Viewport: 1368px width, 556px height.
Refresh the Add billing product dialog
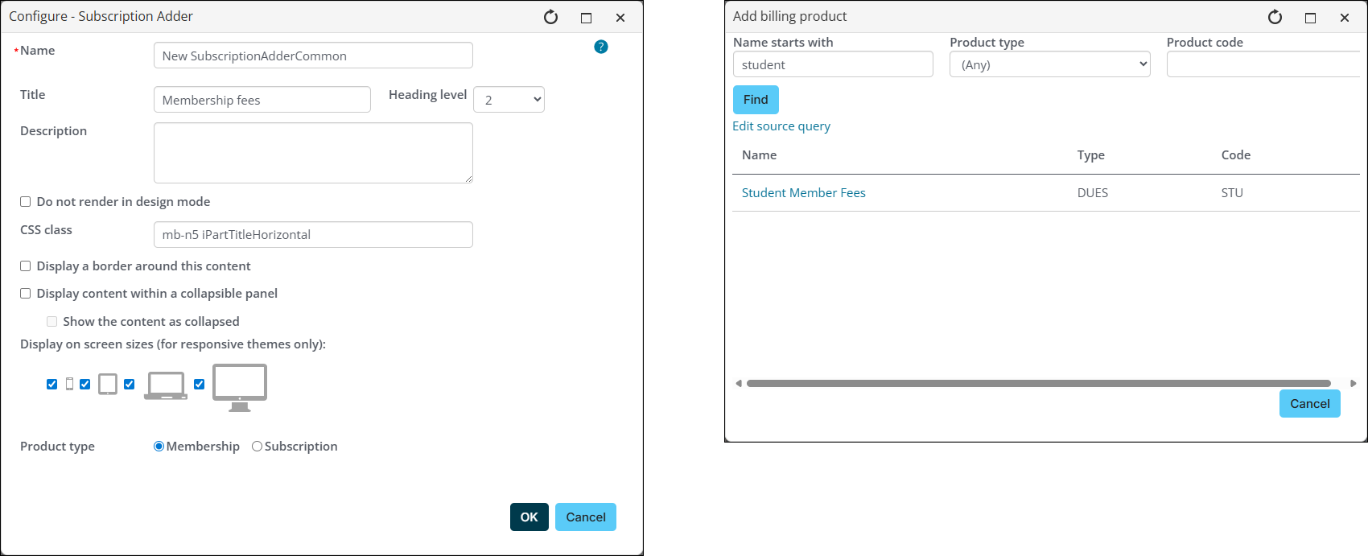[x=1275, y=17]
